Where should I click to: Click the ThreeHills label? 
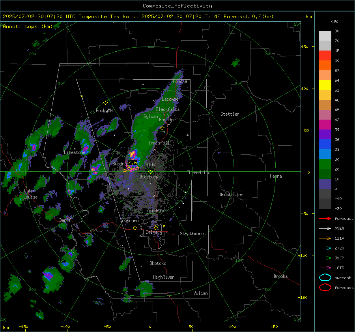[x=198, y=173]
